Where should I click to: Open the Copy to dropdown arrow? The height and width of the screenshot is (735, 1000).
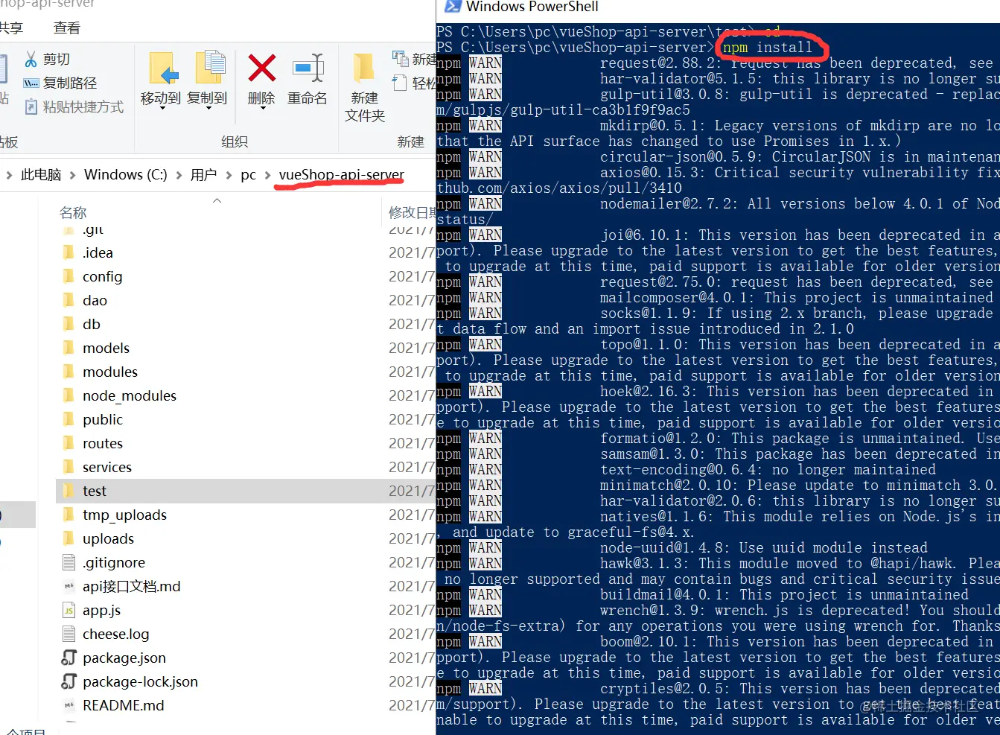[x=208, y=109]
